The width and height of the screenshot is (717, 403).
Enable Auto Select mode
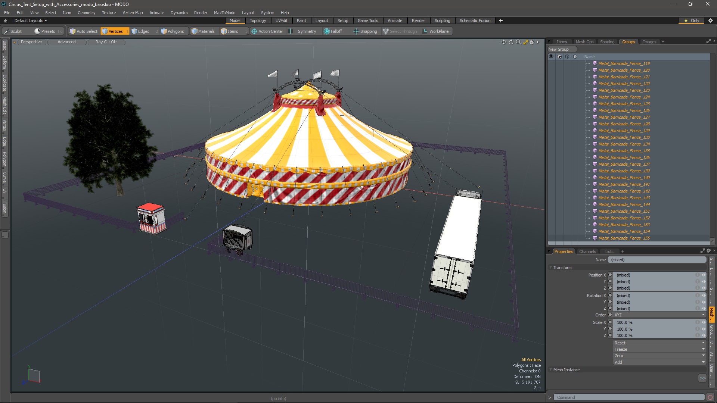[x=84, y=31]
